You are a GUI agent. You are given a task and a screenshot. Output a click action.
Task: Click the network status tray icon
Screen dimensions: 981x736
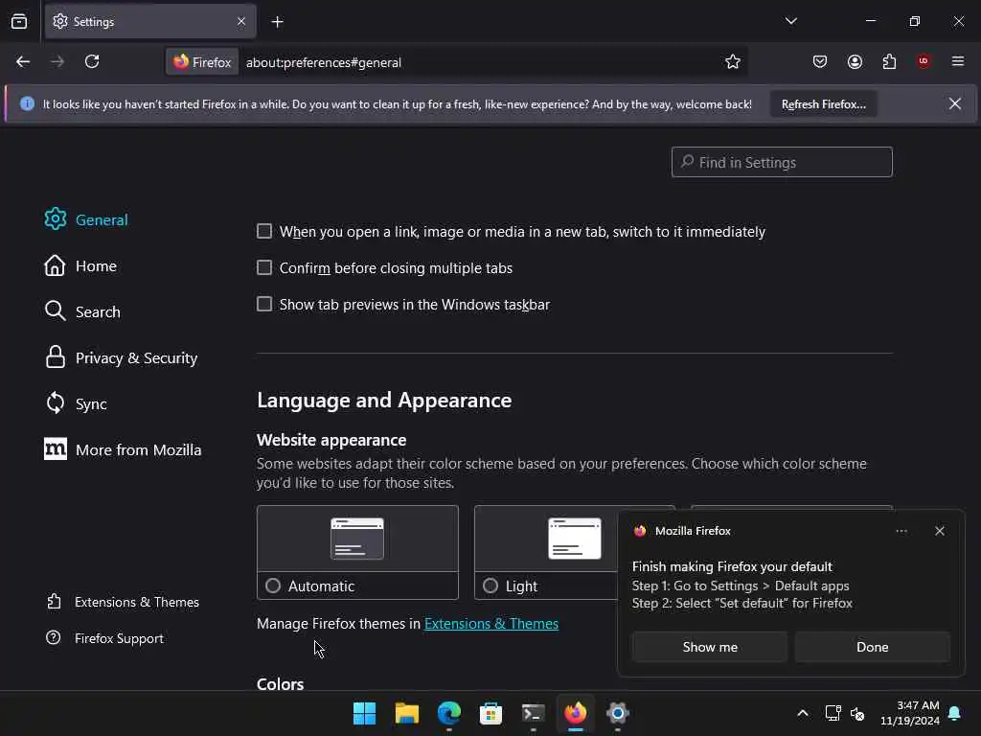(x=833, y=713)
